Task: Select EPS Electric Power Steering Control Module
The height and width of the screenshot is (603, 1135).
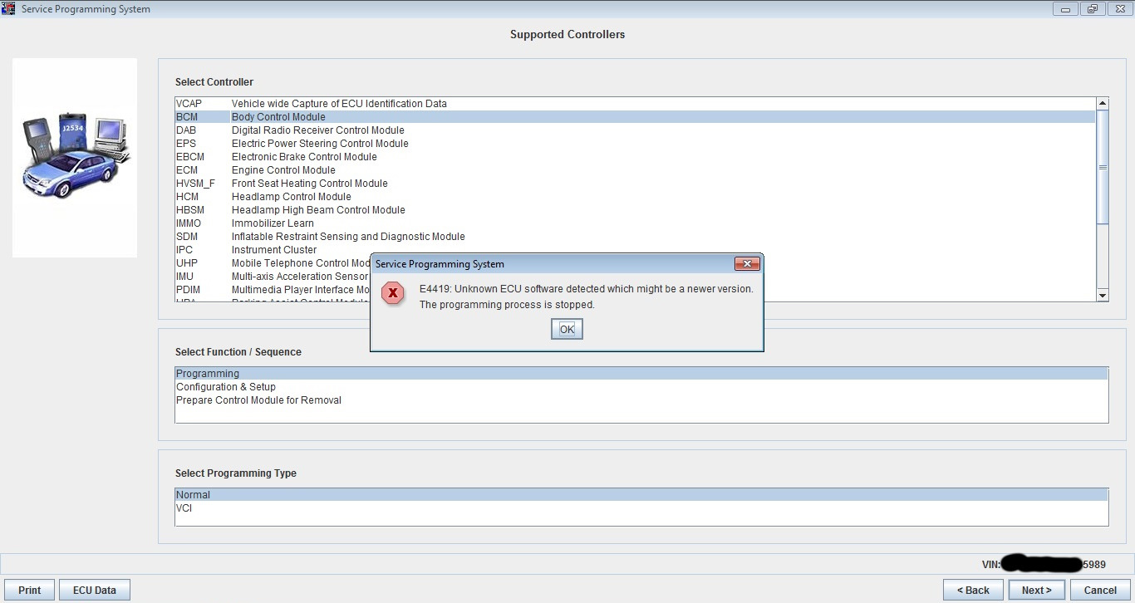Action: [635, 144]
